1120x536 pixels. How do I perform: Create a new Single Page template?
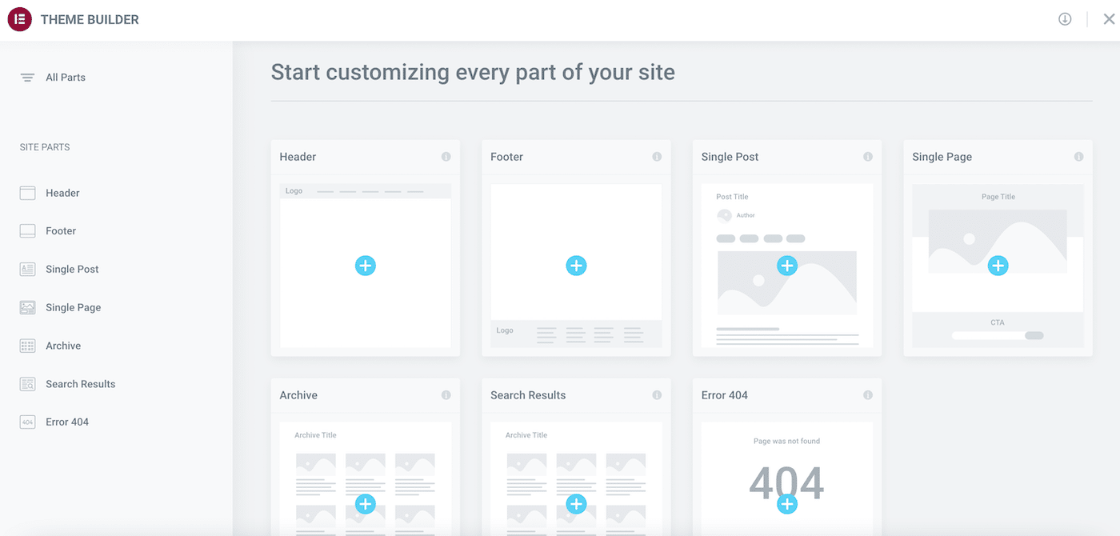click(x=998, y=265)
